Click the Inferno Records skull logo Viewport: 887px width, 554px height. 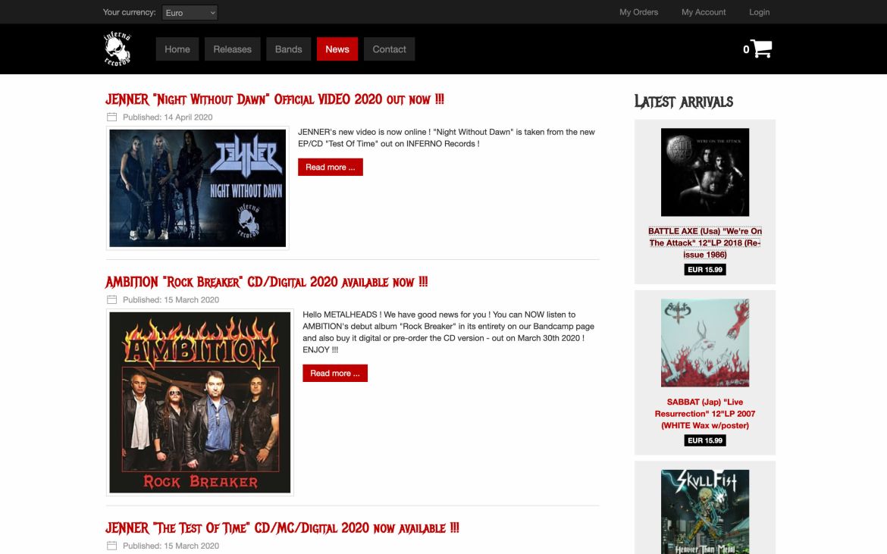pos(117,49)
